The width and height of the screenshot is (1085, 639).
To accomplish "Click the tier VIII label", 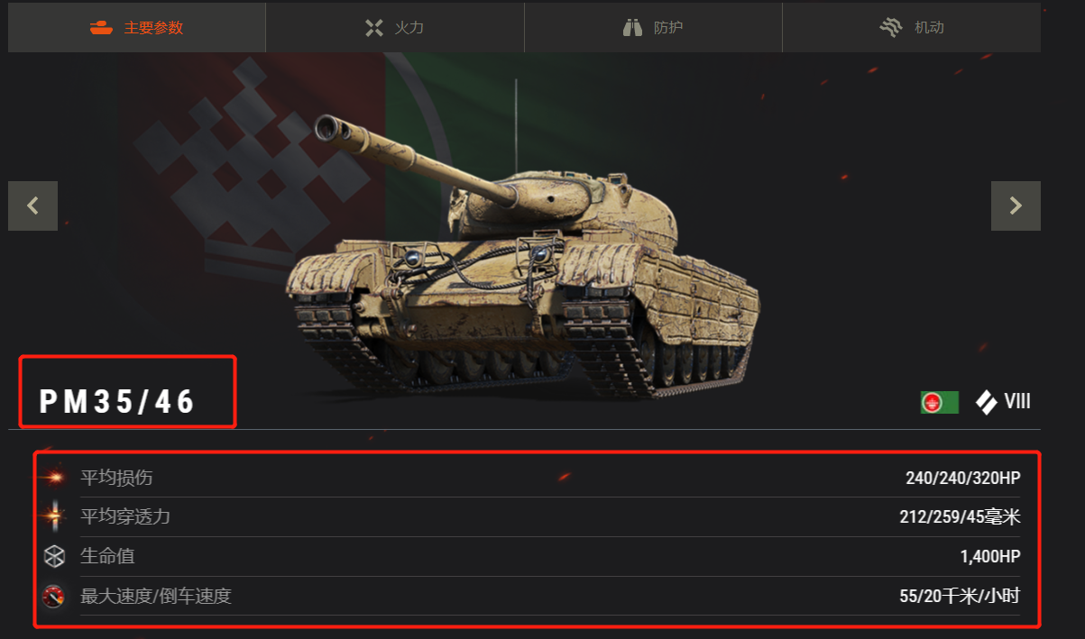I will [1017, 402].
